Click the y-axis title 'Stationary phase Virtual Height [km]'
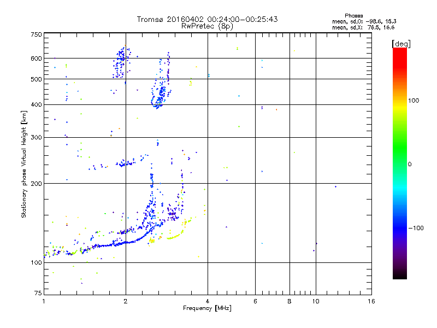Screen dimensions: 437x328 (x=23, y=164)
